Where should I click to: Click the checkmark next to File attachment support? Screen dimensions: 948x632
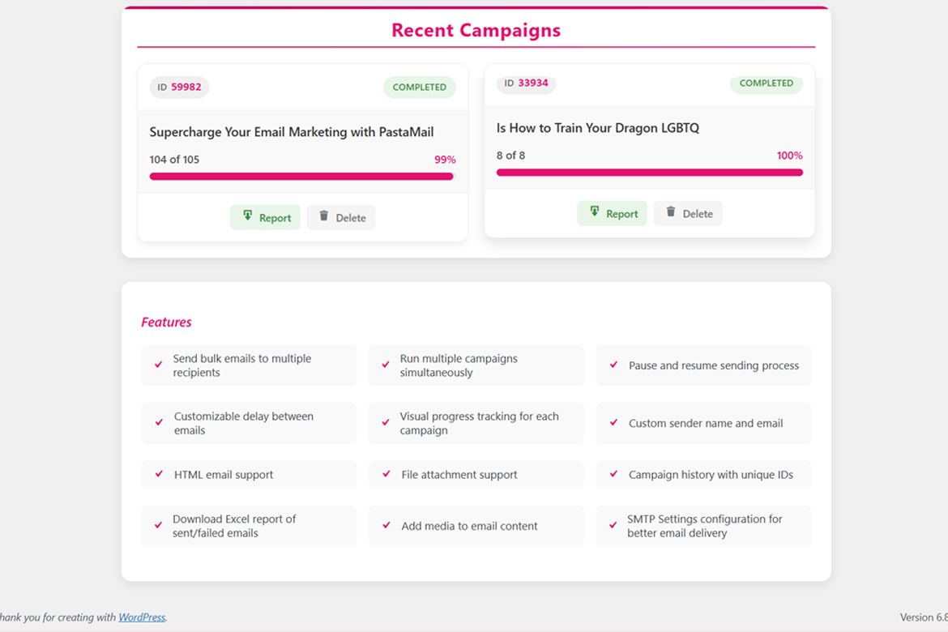click(x=386, y=474)
